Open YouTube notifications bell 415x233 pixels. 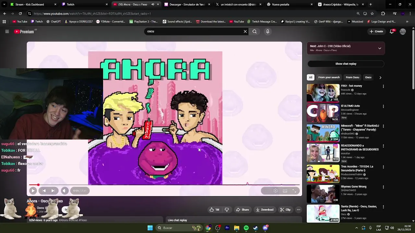click(x=392, y=31)
